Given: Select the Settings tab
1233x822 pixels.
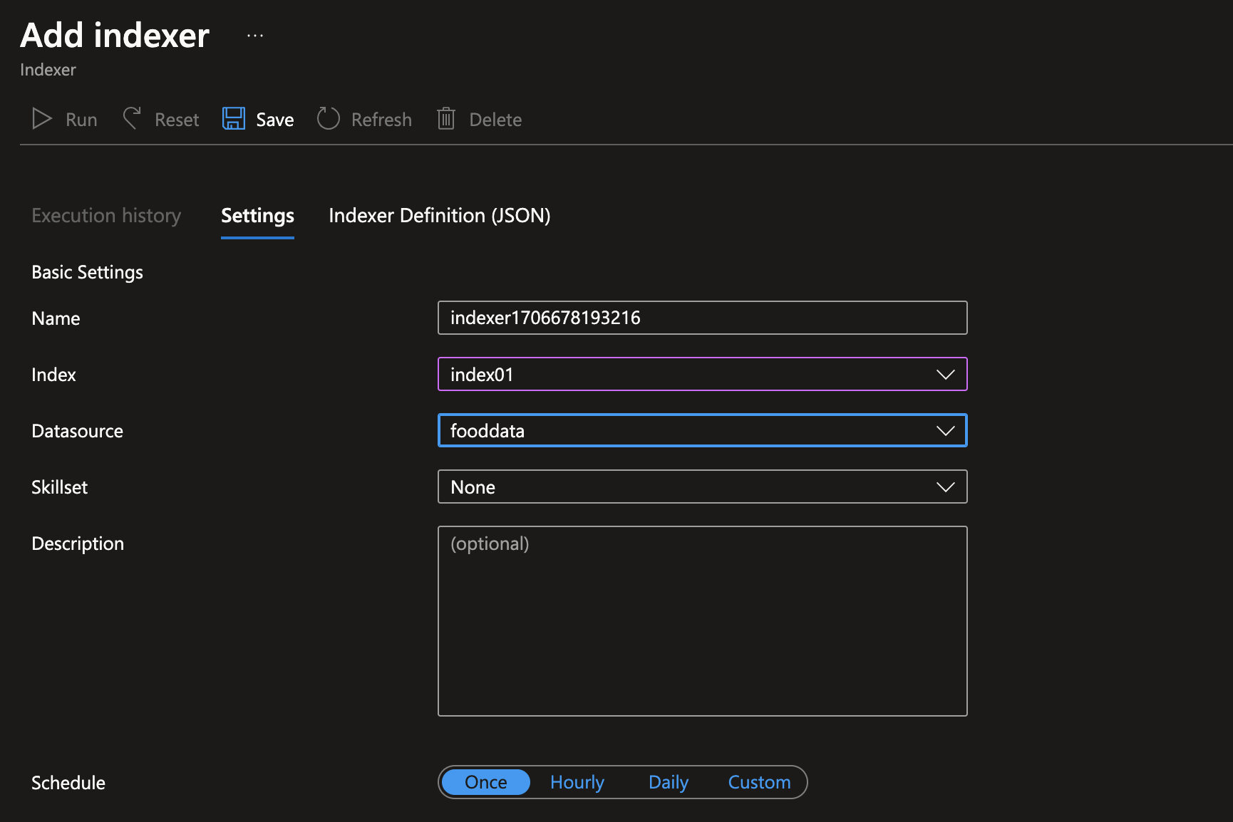Looking at the screenshot, I should tap(257, 216).
